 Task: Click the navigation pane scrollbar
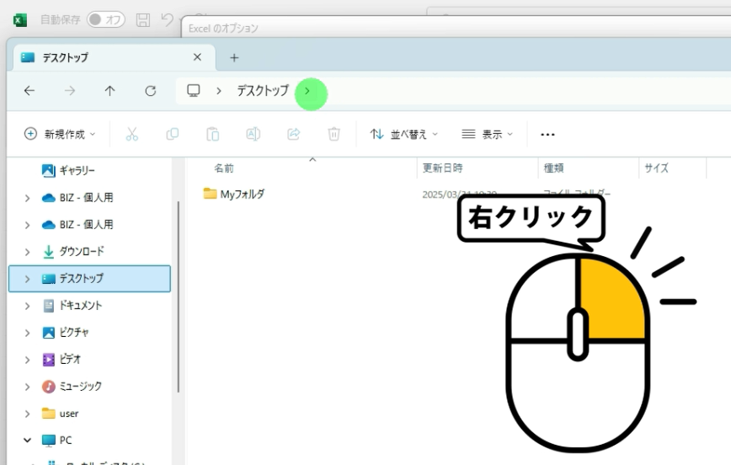[x=179, y=297]
